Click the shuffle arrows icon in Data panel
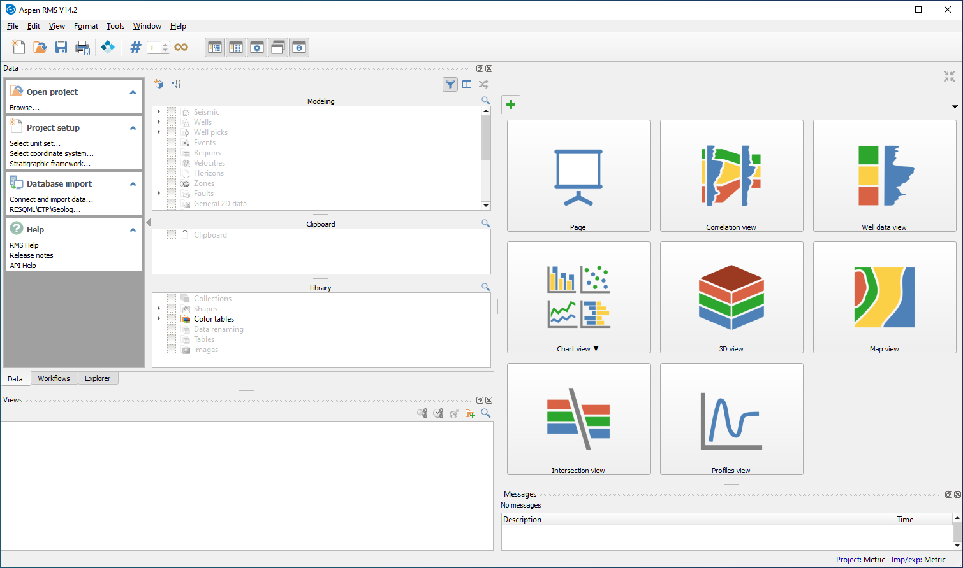Viewport: 963px width, 568px height. pos(483,84)
